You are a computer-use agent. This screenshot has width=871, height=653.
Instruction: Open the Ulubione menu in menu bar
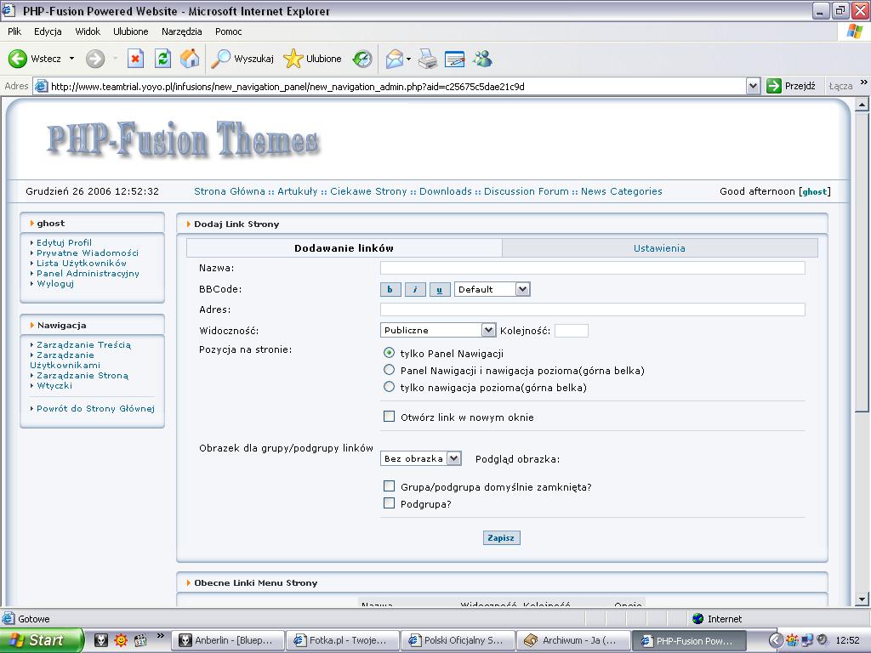coord(130,31)
